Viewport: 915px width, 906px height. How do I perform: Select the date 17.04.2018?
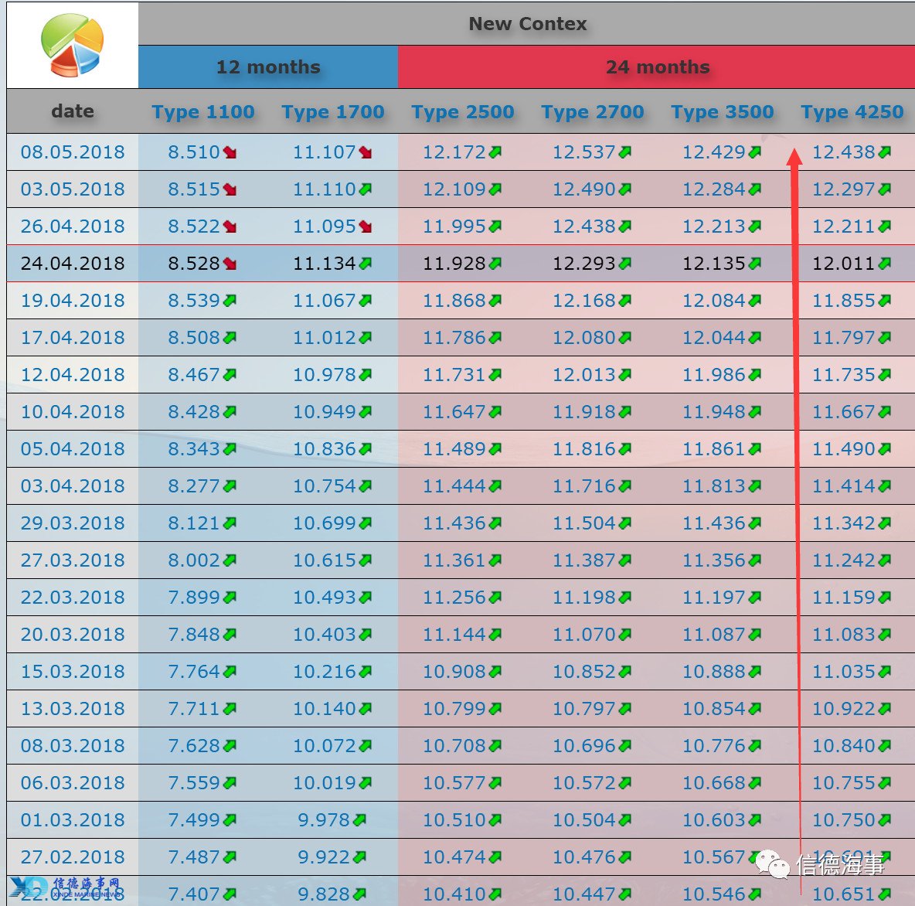tap(73, 337)
